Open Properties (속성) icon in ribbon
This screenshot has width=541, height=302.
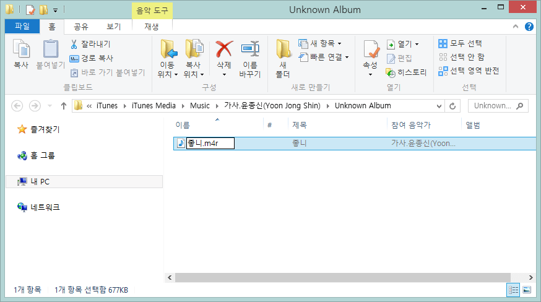[x=370, y=51]
